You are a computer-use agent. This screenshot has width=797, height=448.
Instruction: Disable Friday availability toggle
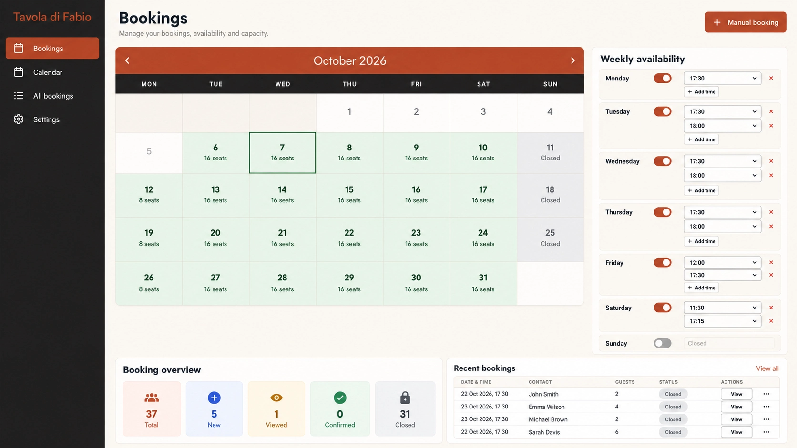[662, 262]
